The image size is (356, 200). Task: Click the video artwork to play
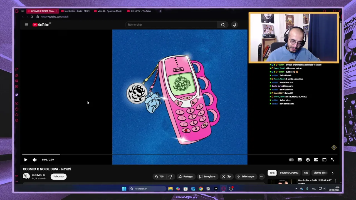(x=180, y=97)
